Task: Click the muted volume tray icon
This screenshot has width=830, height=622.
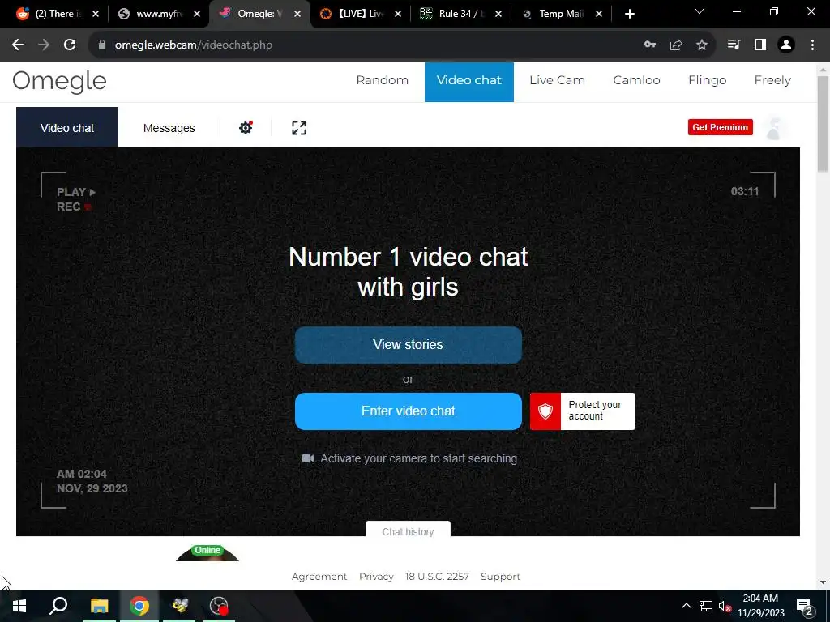Action: tap(725, 606)
